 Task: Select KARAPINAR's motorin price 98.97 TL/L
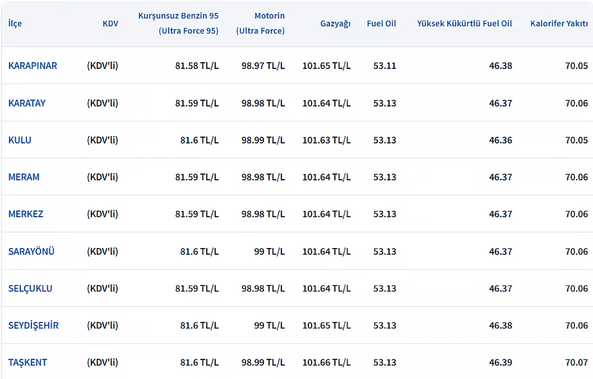point(263,66)
